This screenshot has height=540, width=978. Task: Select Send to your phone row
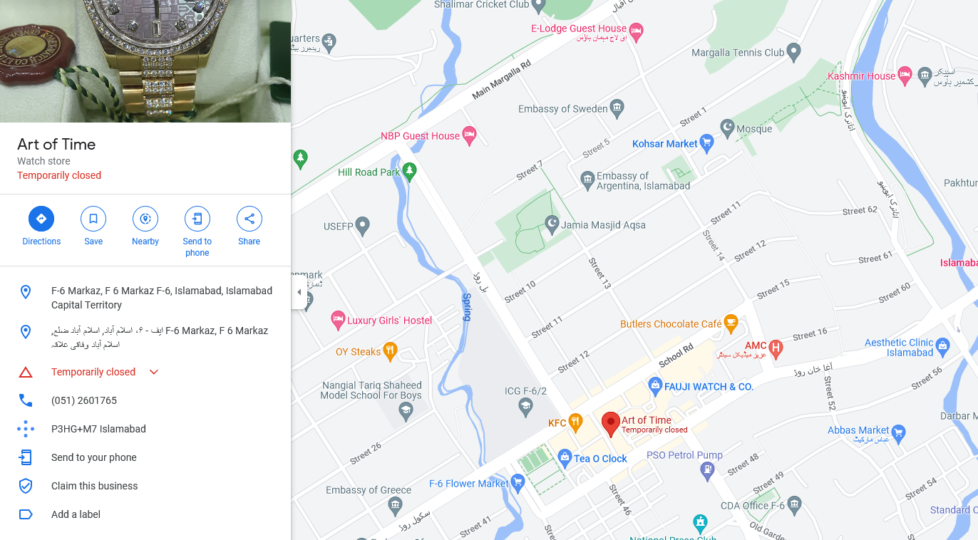145,457
